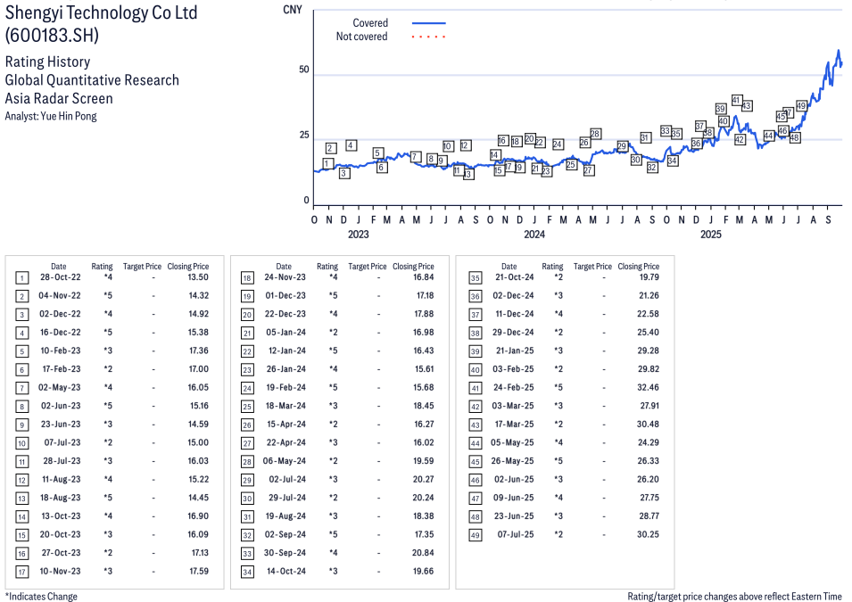Click marker 41 on the price chart
Image resolution: width=852 pixels, height=602 pixels.
(x=737, y=100)
